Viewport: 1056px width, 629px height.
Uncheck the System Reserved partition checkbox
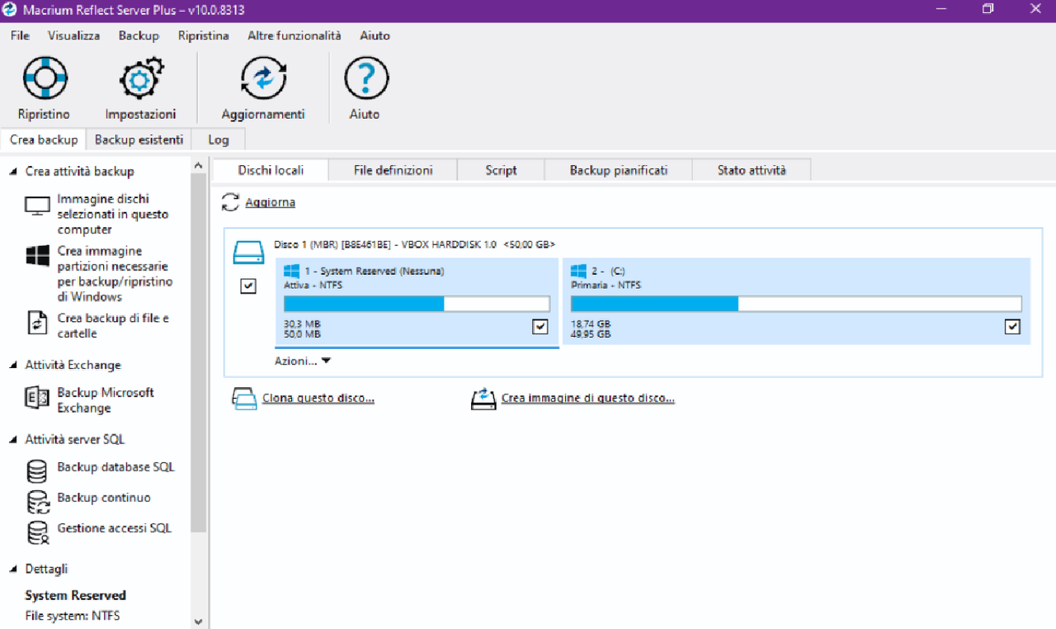(x=540, y=327)
